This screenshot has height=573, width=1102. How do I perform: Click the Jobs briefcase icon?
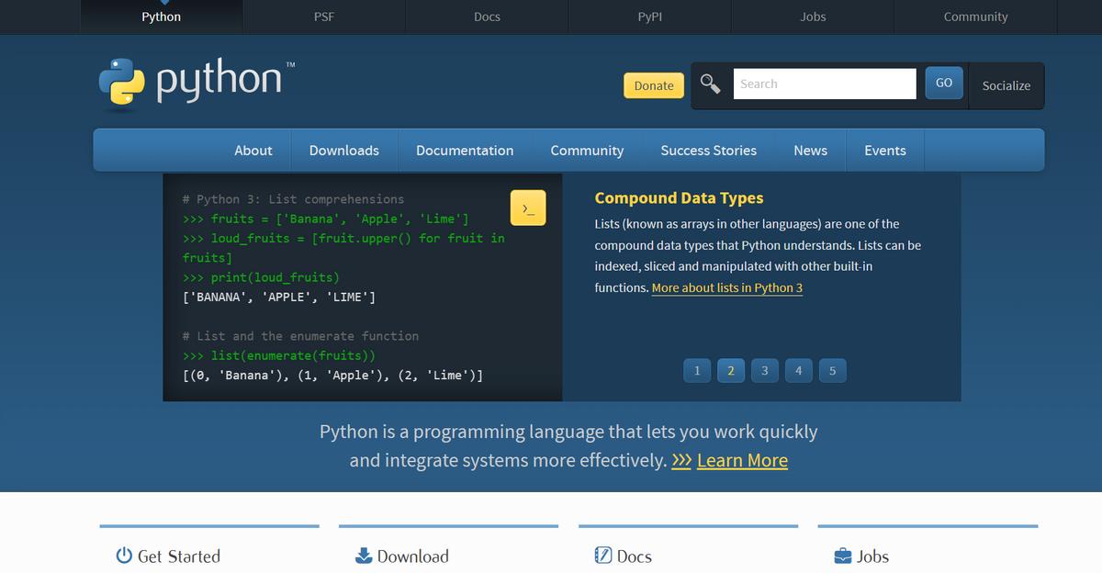(x=843, y=556)
